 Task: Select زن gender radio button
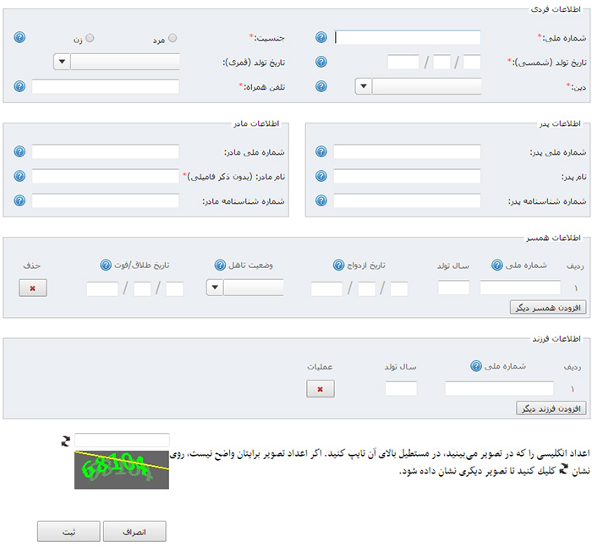90,38
